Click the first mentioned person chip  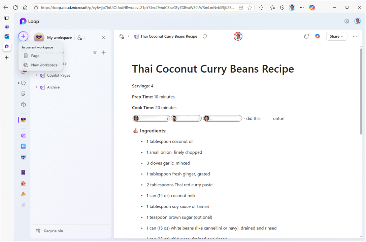click(x=151, y=118)
